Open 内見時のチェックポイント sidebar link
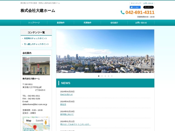The height and width of the screenshot is (131, 175). click(x=36, y=38)
